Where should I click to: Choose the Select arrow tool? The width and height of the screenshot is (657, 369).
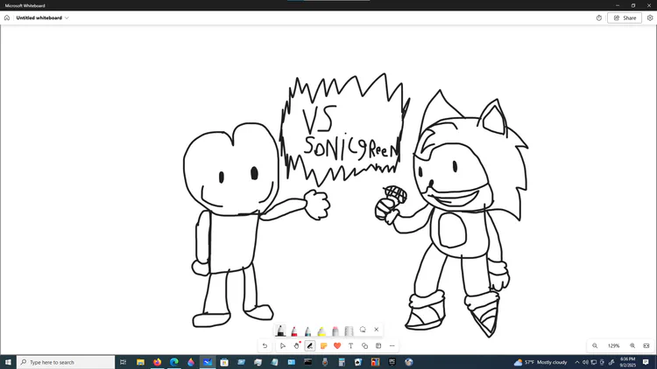tap(282, 346)
